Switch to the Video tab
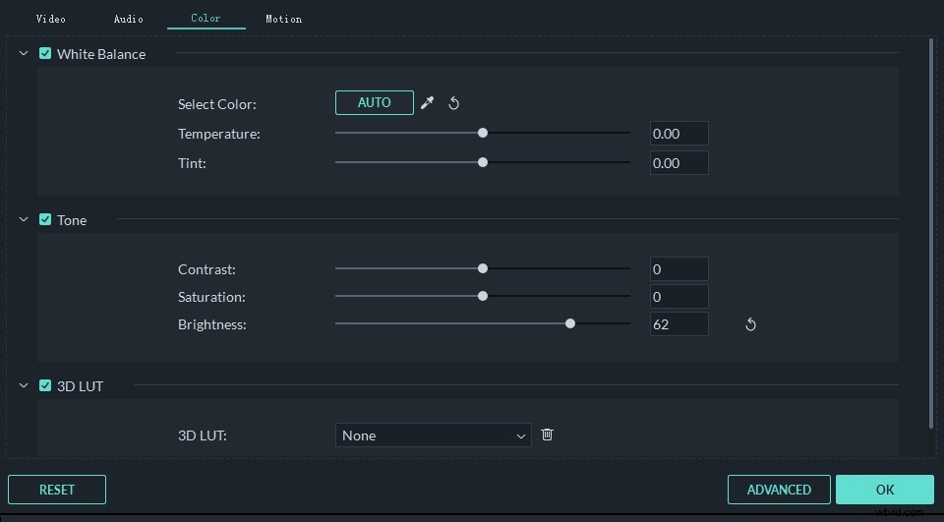 pyautogui.click(x=50, y=19)
